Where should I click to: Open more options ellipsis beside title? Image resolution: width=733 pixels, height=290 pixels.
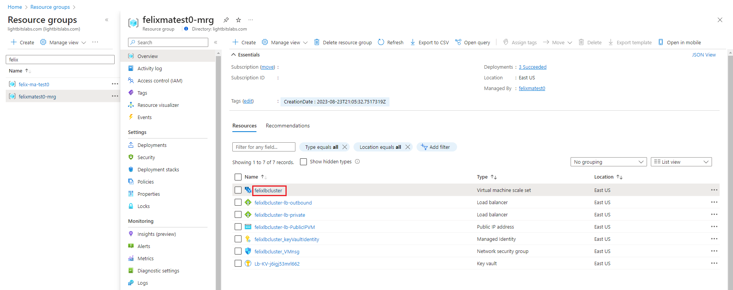251,20
